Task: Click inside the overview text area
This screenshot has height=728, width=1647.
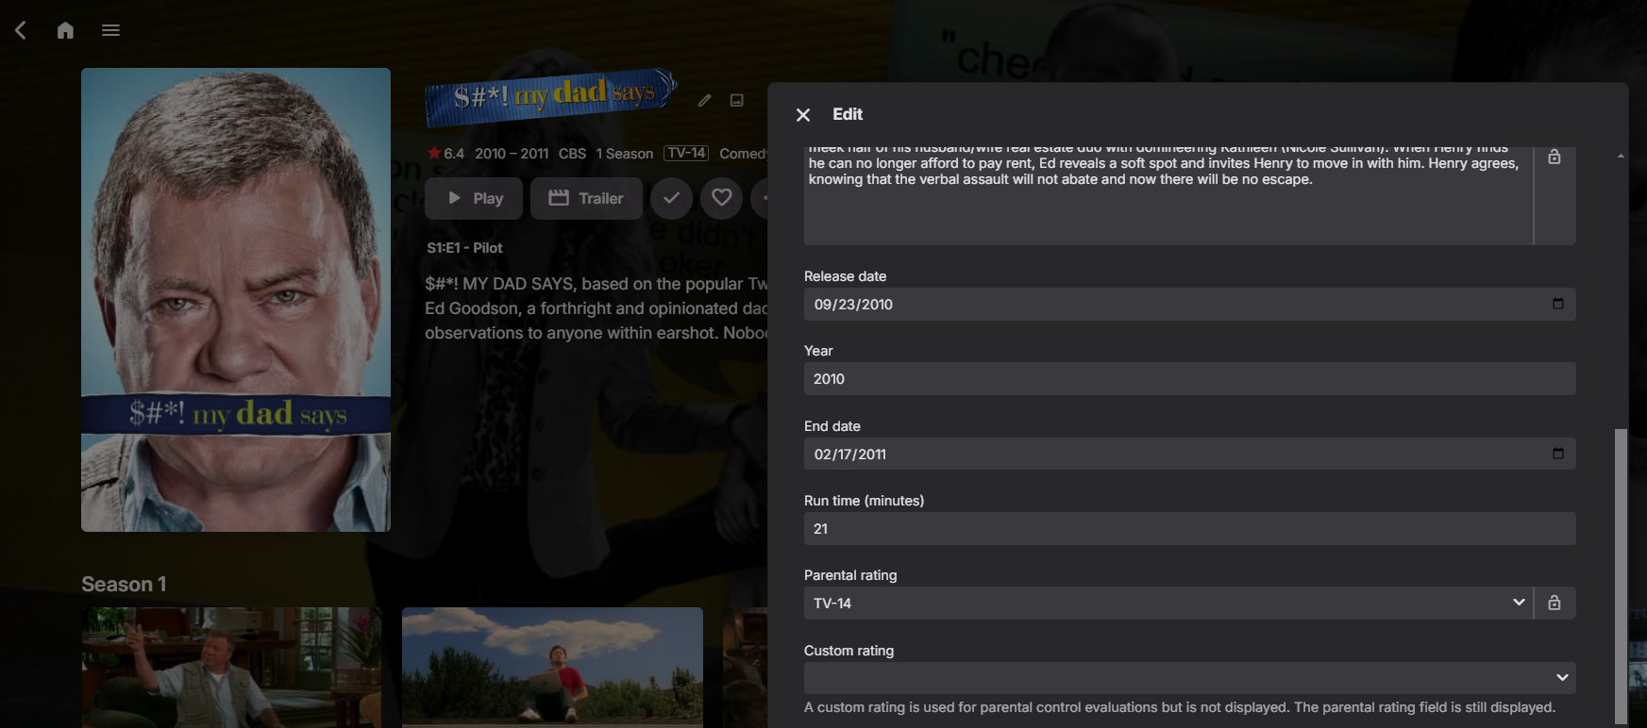Action: (x=1168, y=195)
